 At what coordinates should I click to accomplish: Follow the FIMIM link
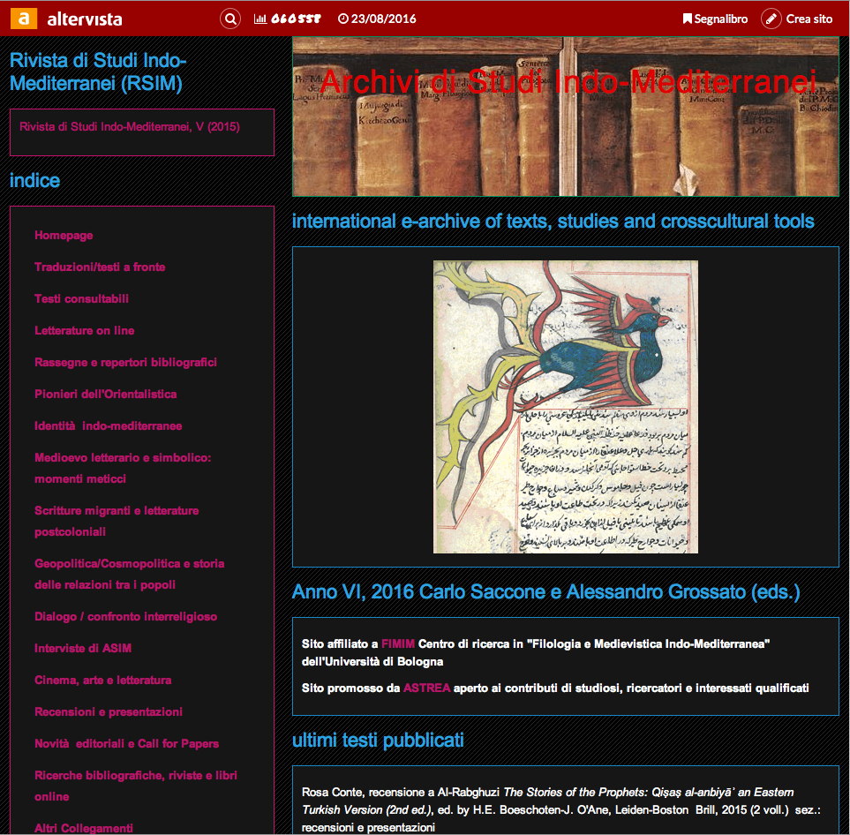[x=398, y=644]
